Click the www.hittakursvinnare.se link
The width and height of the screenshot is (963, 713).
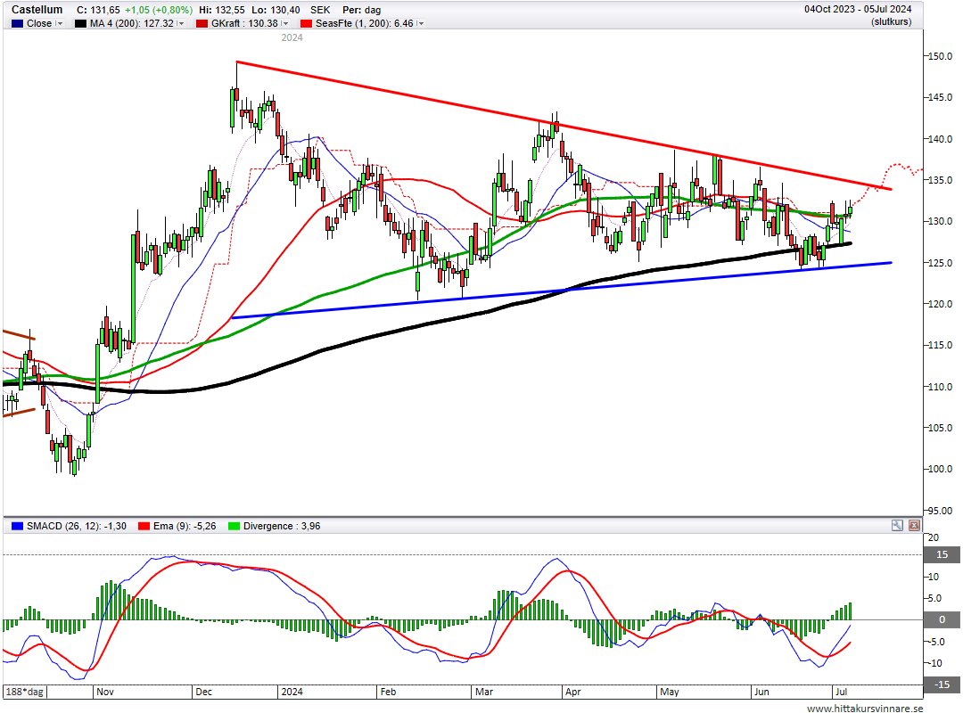(x=865, y=708)
